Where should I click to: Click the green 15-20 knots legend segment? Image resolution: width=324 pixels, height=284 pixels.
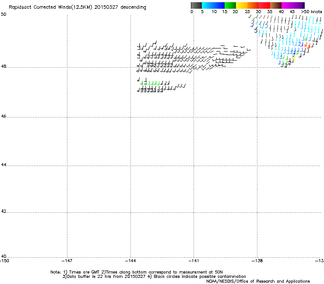tap(230, 5)
